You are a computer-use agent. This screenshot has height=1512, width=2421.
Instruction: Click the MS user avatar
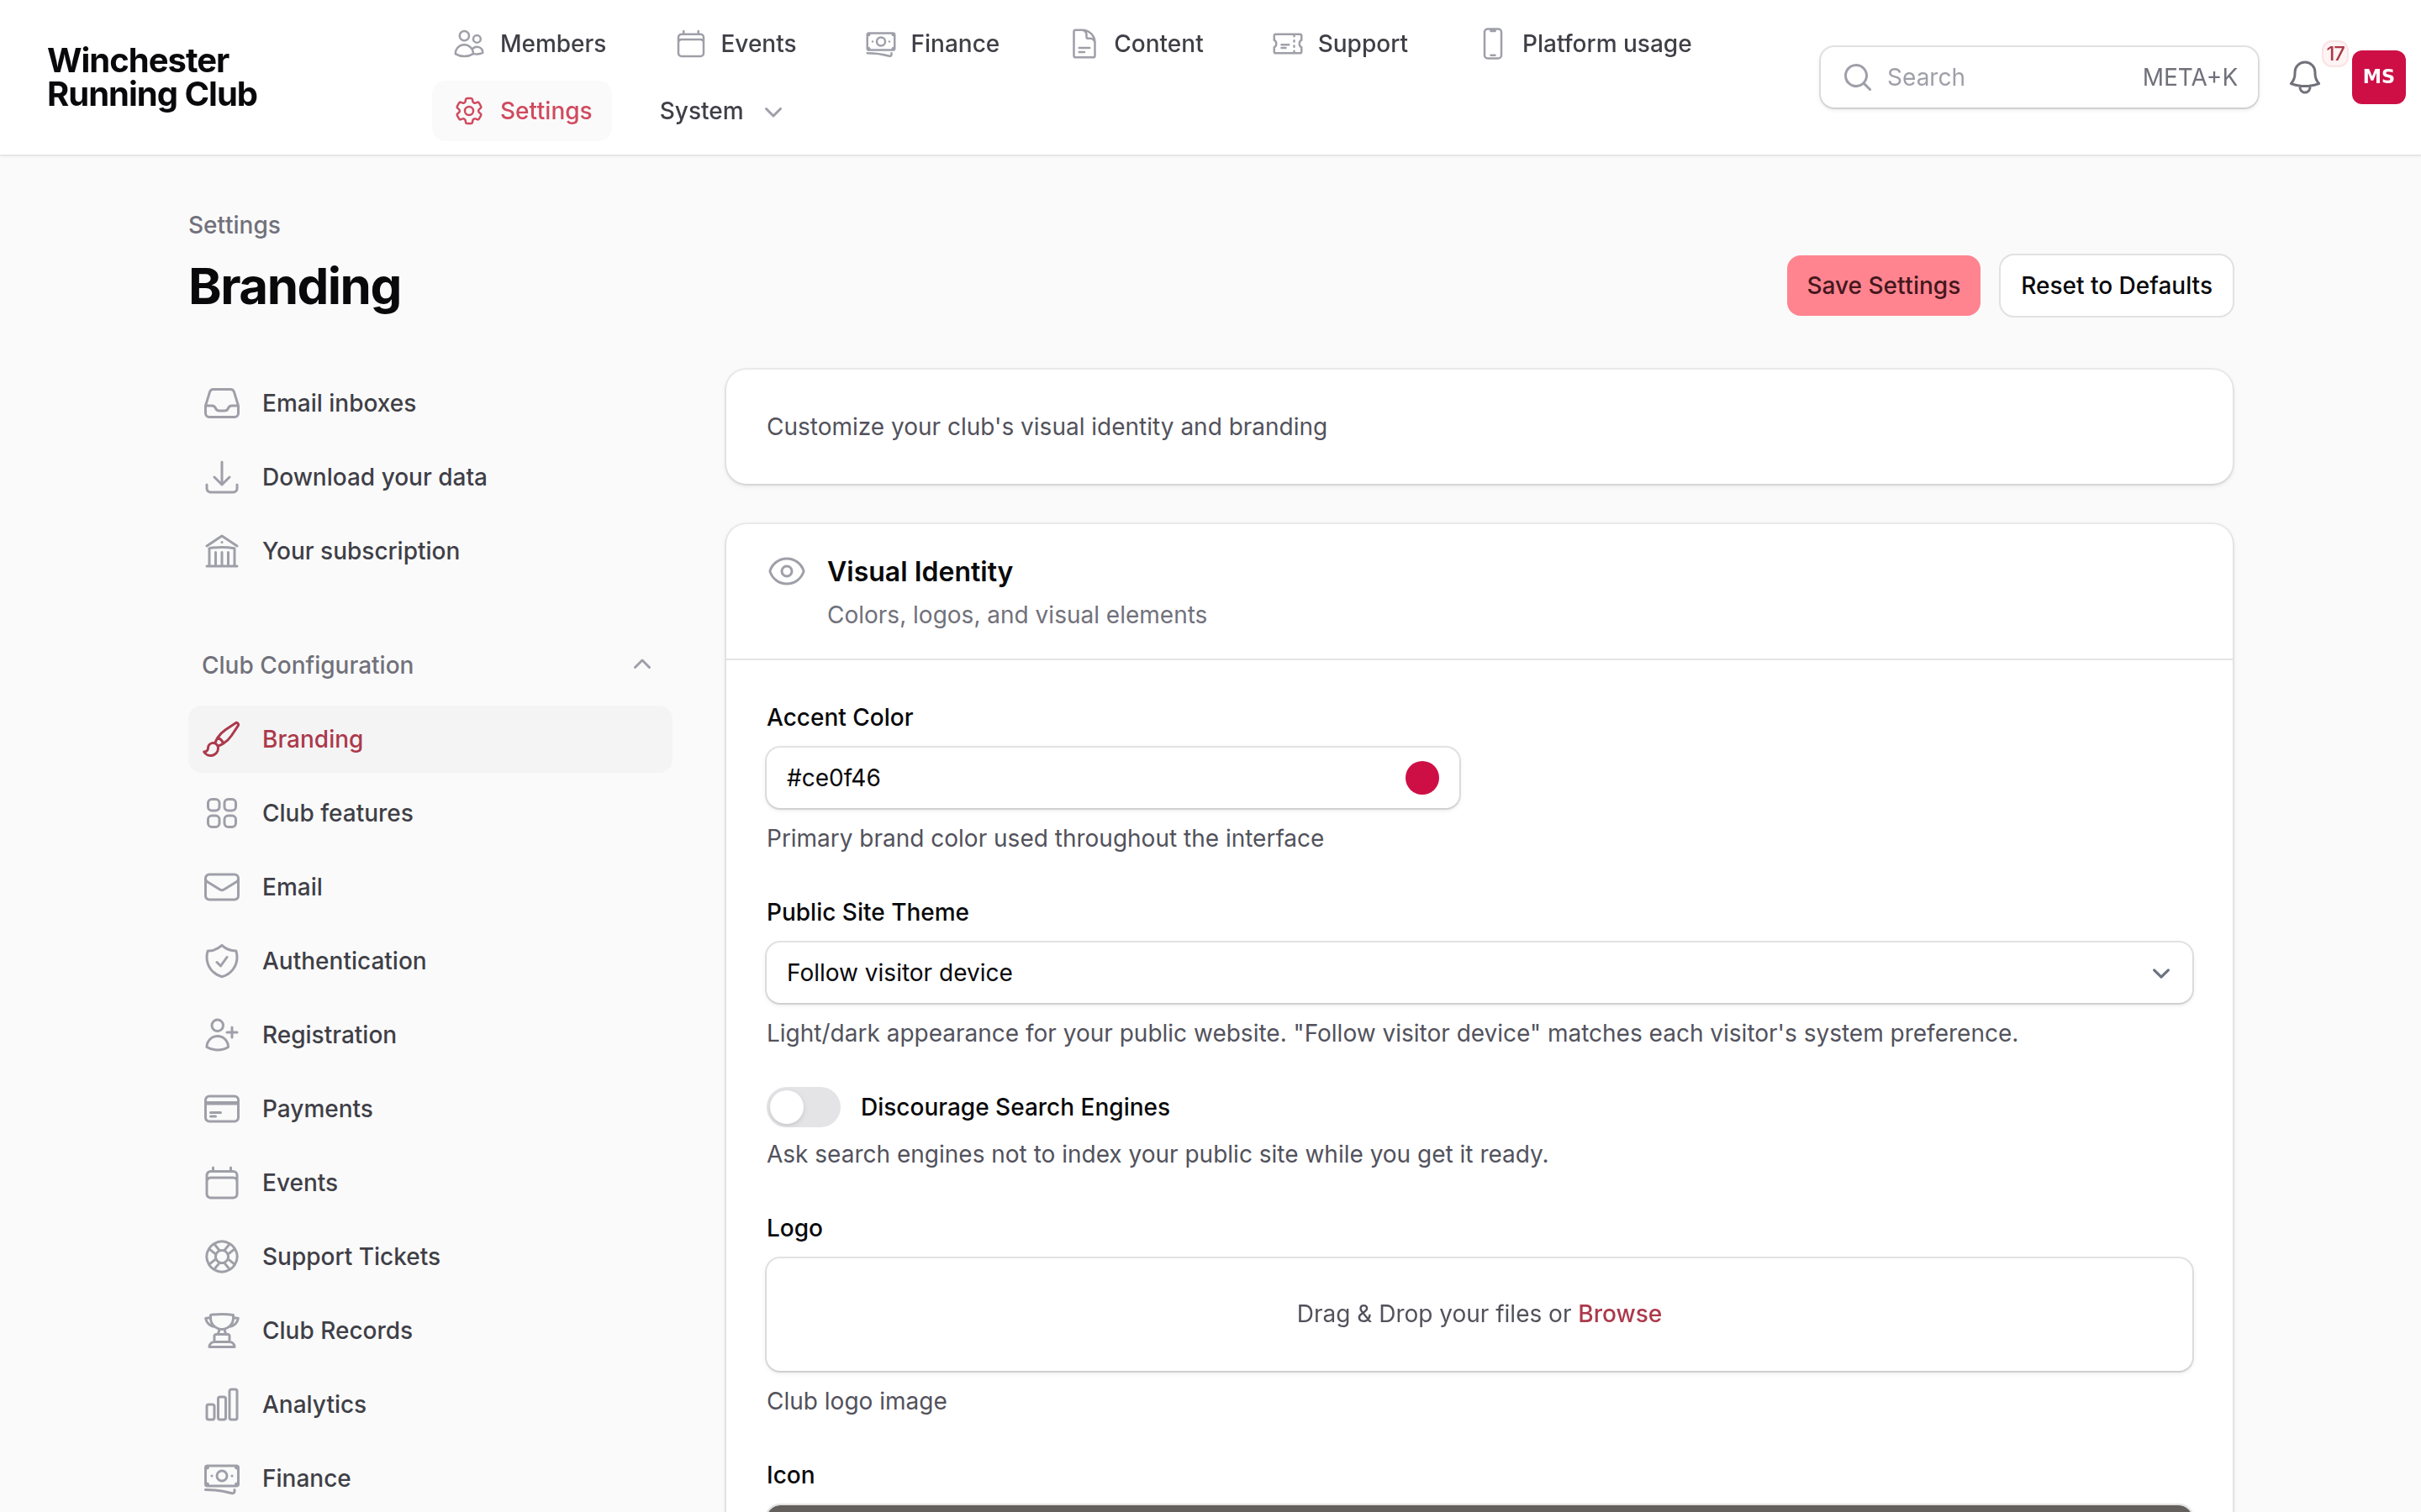(x=2378, y=77)
